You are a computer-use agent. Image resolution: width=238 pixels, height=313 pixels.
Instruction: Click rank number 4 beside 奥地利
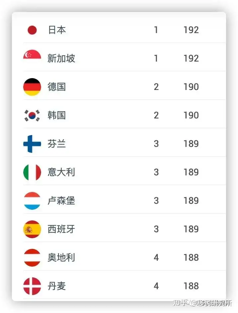[156, 258]
